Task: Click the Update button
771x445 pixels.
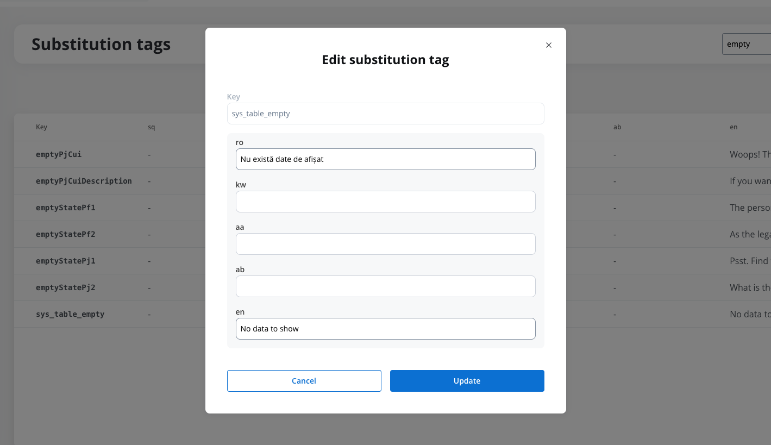Action: [x=467, y=381]
